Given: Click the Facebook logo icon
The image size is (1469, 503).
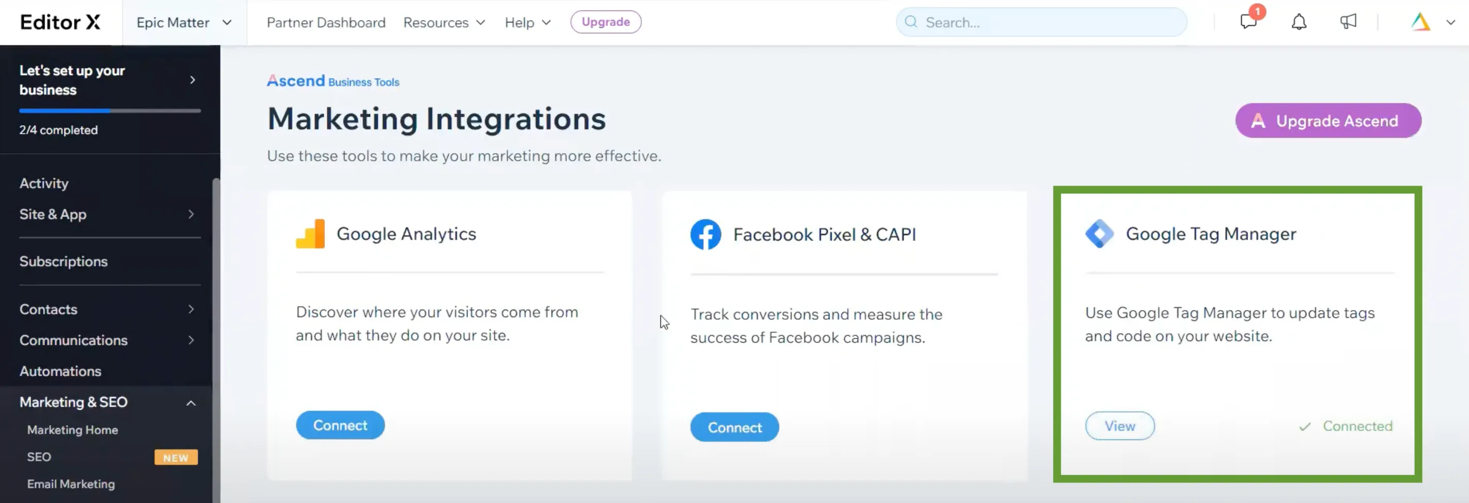Looking at the screenshot, I should [706, 234].
